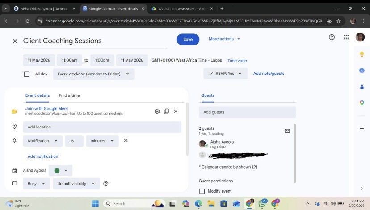
Task: Change the minutes unit dropdown
Action: click(102, 141)
